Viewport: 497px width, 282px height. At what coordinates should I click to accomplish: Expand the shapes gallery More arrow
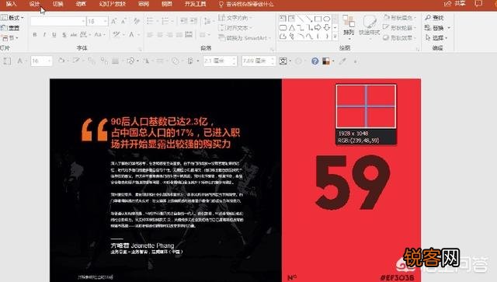[x=335, y=37]
